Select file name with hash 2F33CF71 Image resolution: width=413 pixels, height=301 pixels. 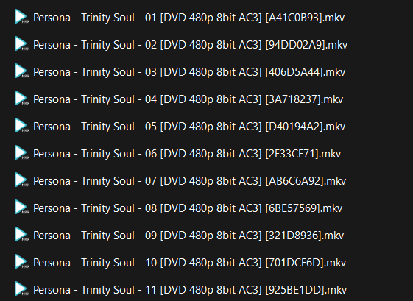click(x=187, y=154)
